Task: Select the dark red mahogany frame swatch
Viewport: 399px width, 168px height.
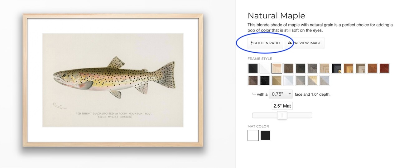Action: pos(384,68)
